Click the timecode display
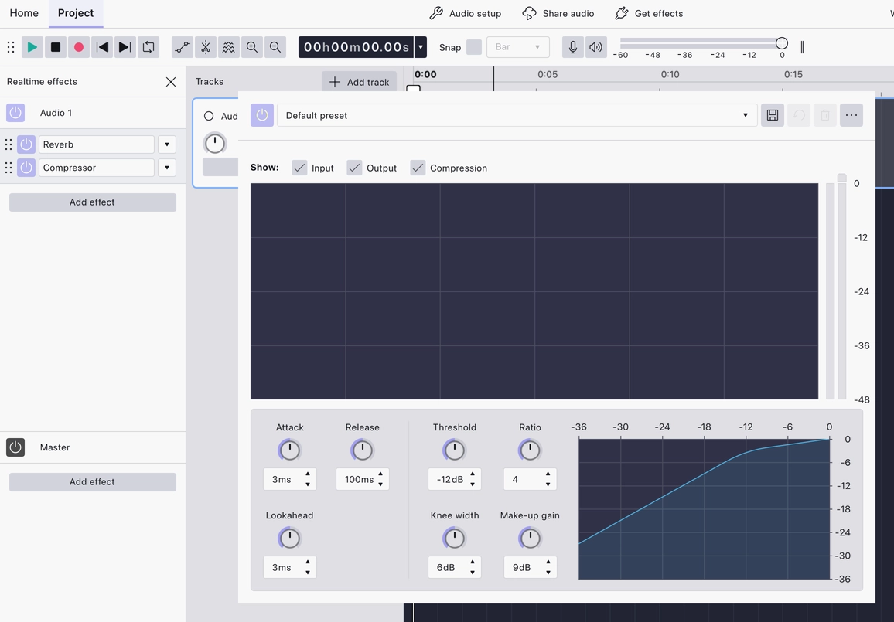Viewport: 894px width, 622px height. click(x=357, y=47)
